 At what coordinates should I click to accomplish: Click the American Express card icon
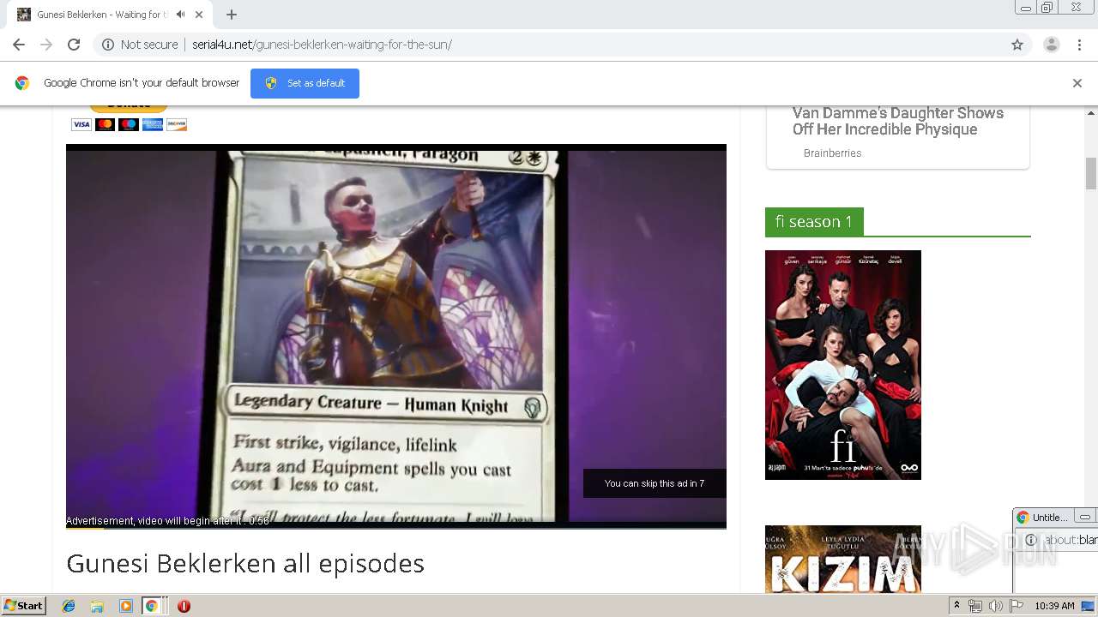coord(153,124)
